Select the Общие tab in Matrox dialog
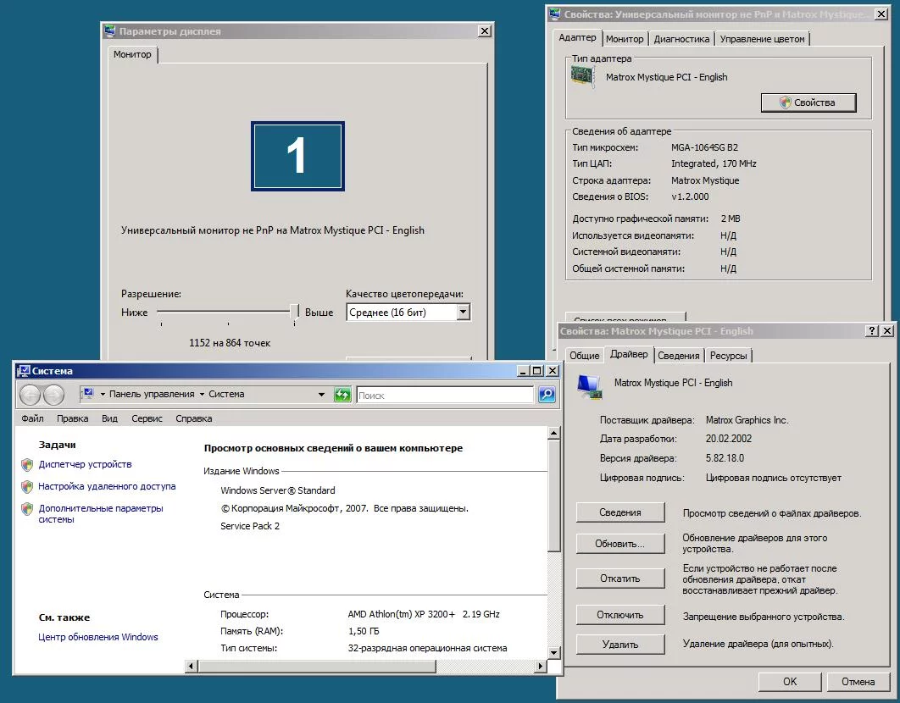900x703 pixels. click(x=584, y=356)
